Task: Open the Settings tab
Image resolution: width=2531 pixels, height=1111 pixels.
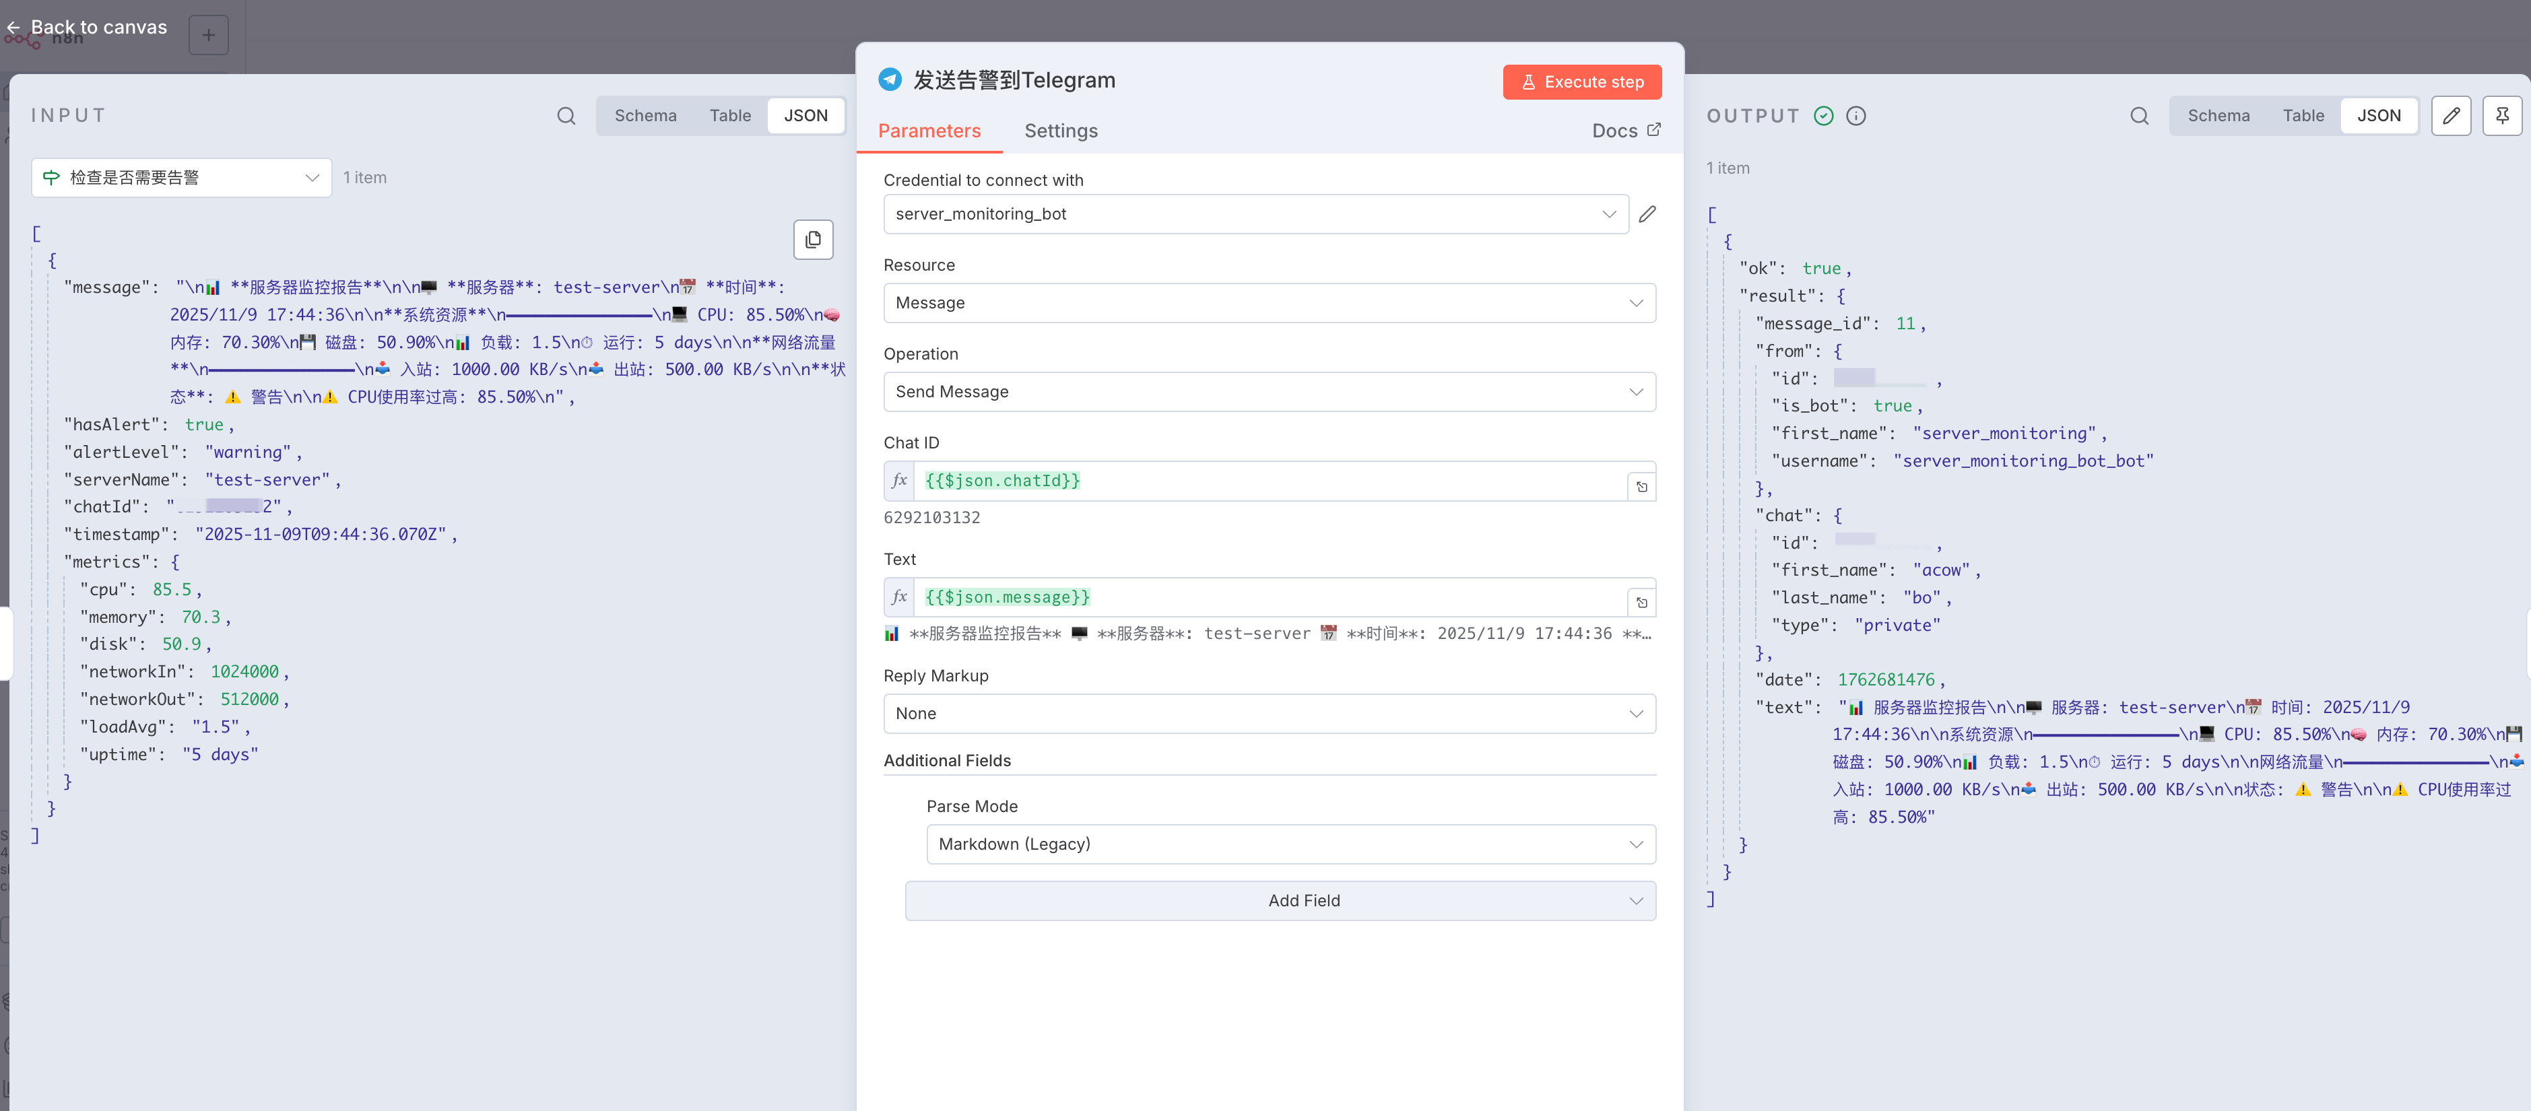Action: 1060,131
